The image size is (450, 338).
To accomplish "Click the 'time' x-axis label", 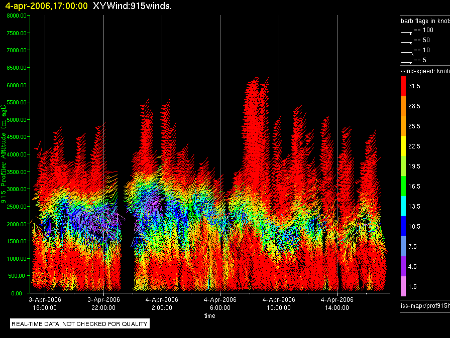I will coord(210,315).
